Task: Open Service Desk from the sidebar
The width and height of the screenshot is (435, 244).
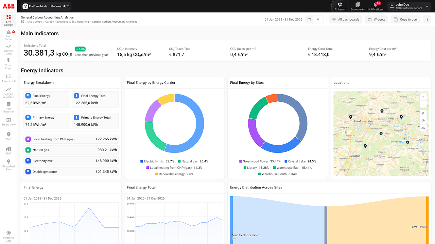Action: [x=8, y=49]
